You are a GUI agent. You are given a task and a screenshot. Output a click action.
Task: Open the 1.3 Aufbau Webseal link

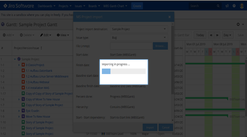coord(38,82)
